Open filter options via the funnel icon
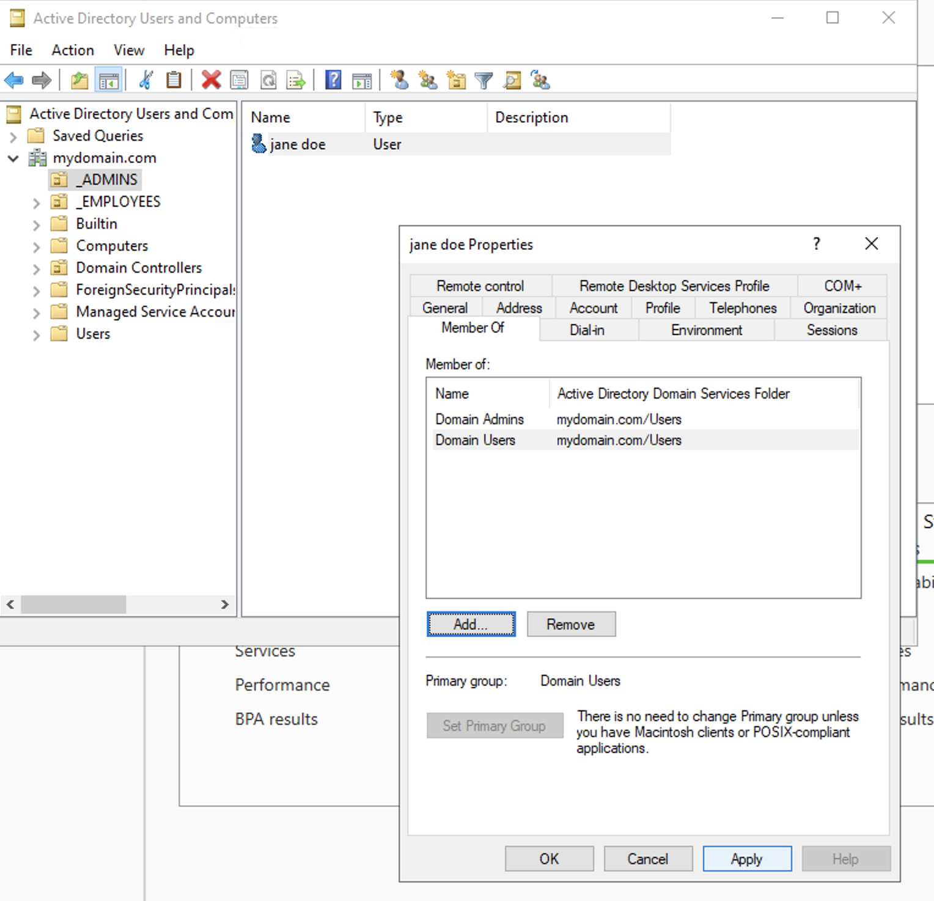 (x=484, y=80)
